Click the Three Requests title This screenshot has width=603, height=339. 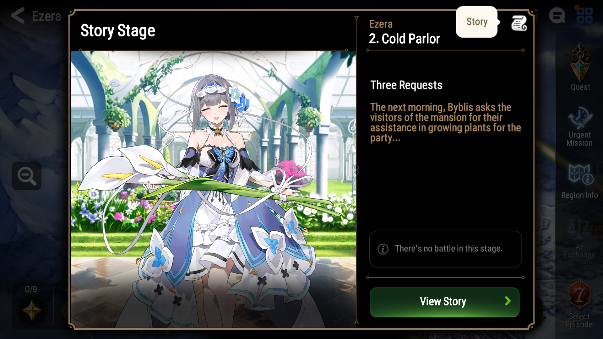[x=406, y=85]
